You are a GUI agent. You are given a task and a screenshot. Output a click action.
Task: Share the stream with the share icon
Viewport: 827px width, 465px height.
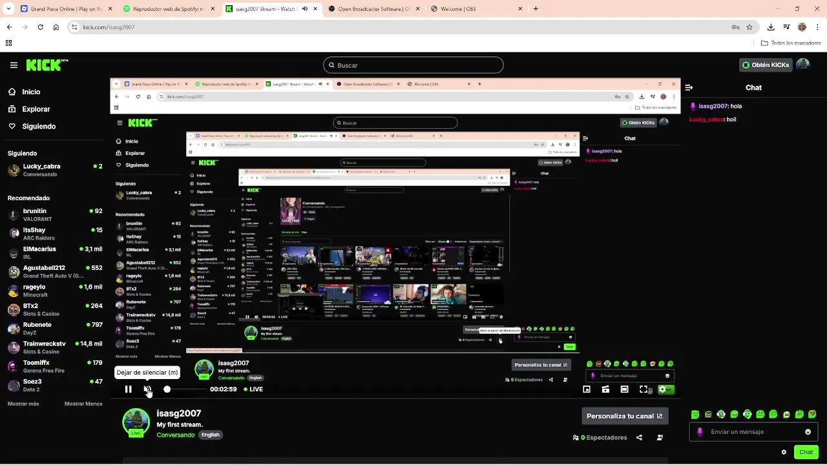(639, 438)
